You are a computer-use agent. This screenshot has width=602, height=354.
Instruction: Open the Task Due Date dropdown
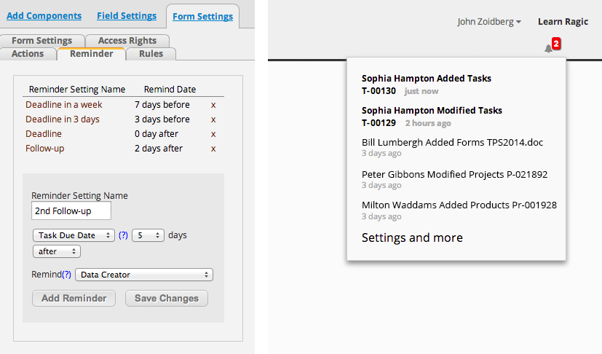74,235
